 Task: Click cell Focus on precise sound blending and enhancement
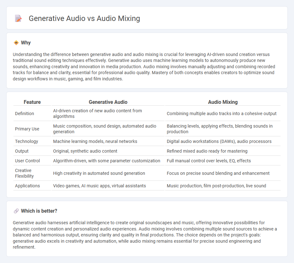223,173
